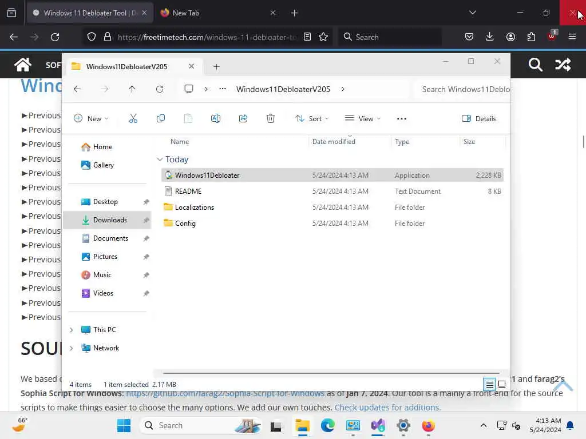Click chevron after PC icon in breadcrumb
The width and height of the screenshot is (586, 439).
click(206, 89)
